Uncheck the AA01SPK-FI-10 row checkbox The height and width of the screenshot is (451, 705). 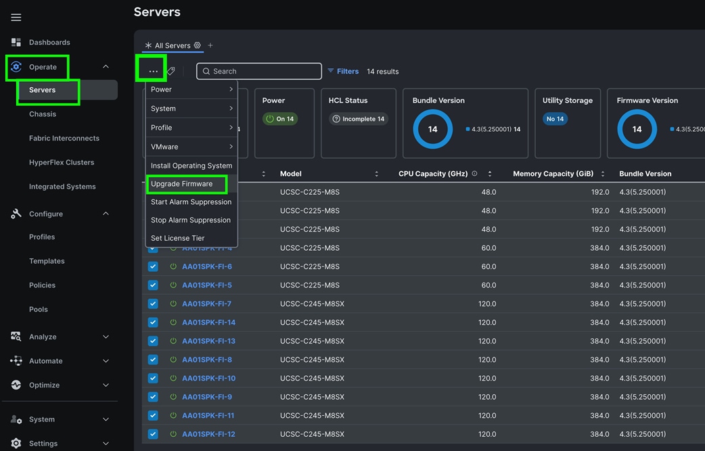click(x=153, y=378)
